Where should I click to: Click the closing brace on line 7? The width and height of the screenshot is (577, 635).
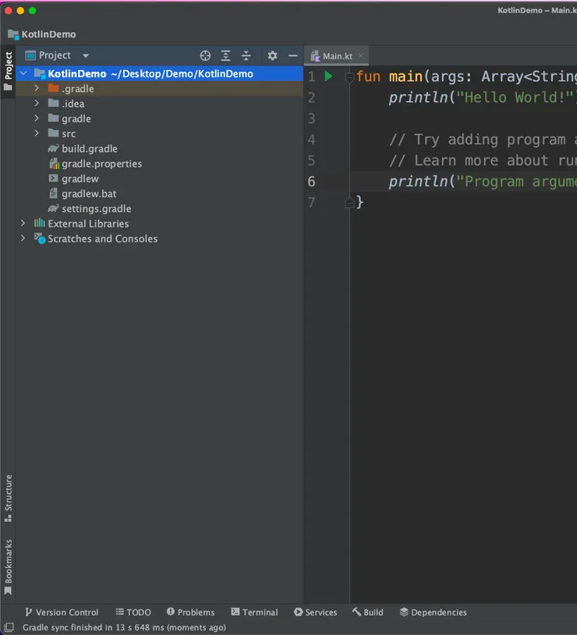[359, 202]
